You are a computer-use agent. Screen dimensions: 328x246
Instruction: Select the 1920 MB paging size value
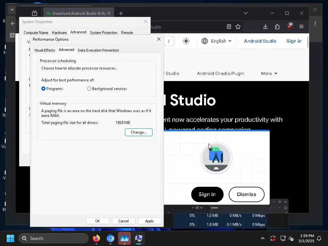pos(123,123)
